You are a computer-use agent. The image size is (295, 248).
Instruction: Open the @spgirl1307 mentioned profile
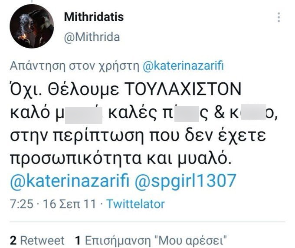pyautogui.click(x=185, y=181)
